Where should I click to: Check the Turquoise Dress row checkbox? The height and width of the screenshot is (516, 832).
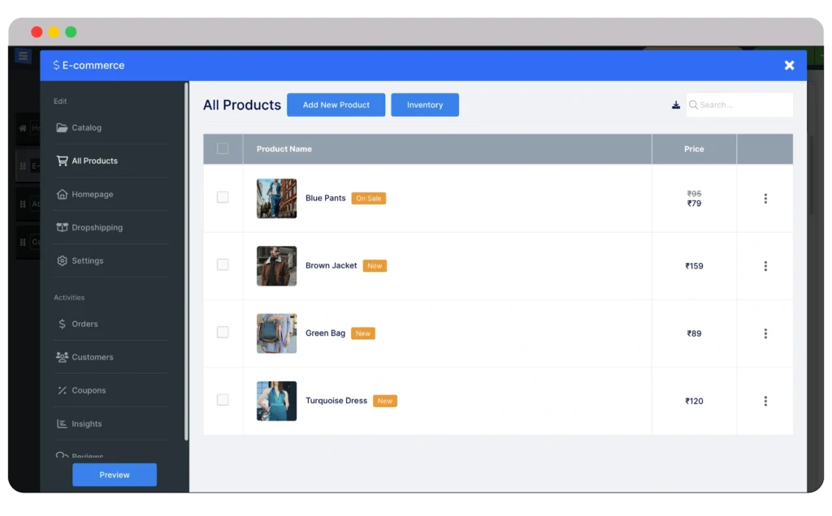223,400
